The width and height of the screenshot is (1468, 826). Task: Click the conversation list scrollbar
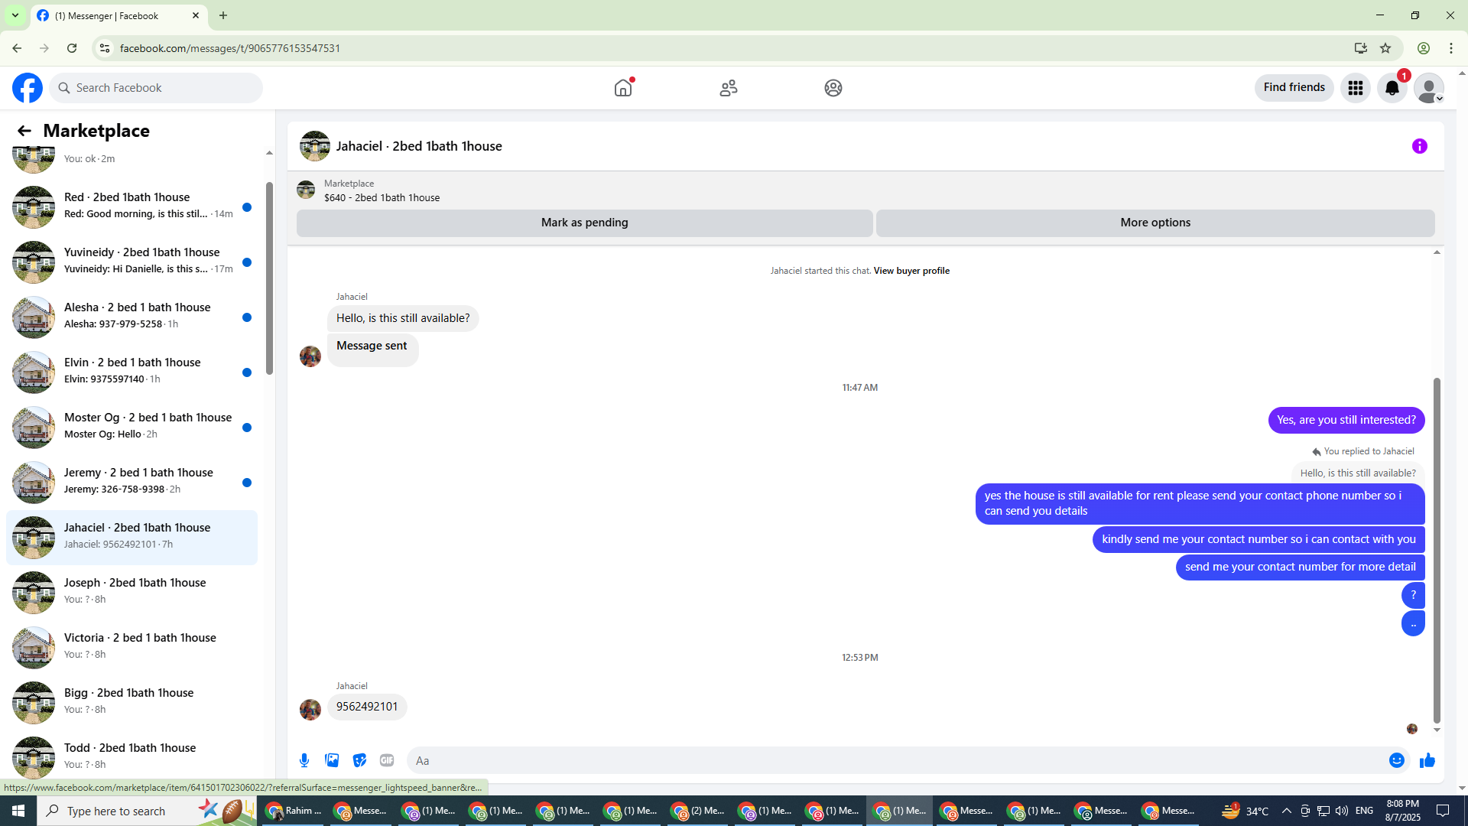click(269, 278)
